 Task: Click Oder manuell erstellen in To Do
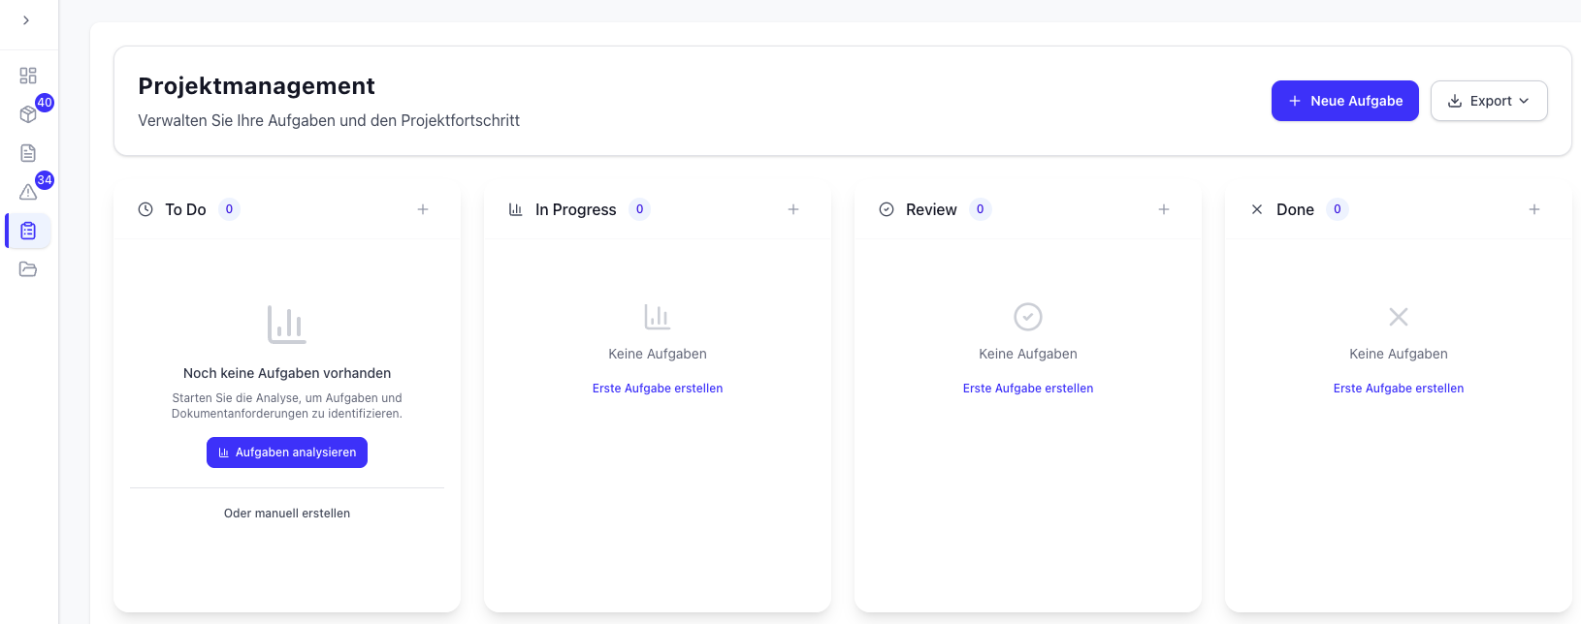point(287,514)
